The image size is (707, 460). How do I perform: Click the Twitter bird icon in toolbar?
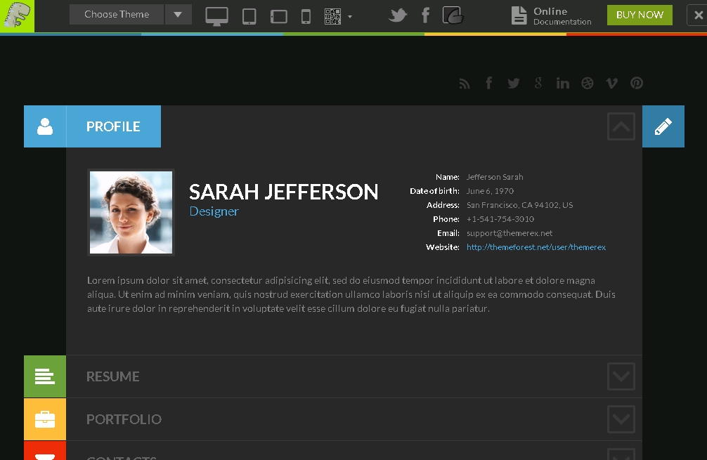tap(398, 15)
